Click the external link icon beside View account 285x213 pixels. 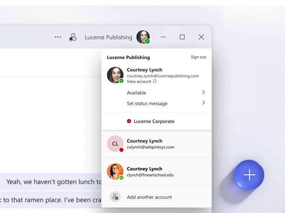[x=155, y=81]
